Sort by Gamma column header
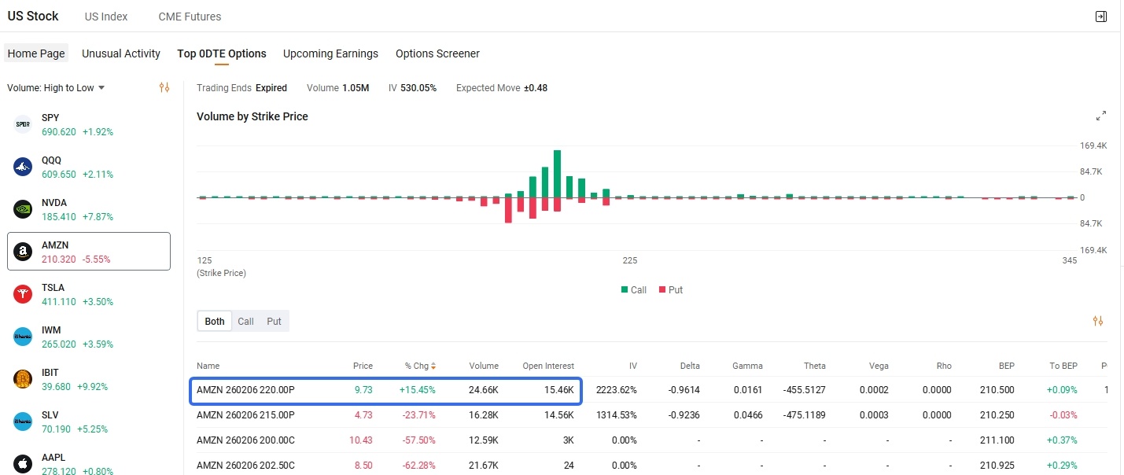1124x475 pixels. (747, 366)
